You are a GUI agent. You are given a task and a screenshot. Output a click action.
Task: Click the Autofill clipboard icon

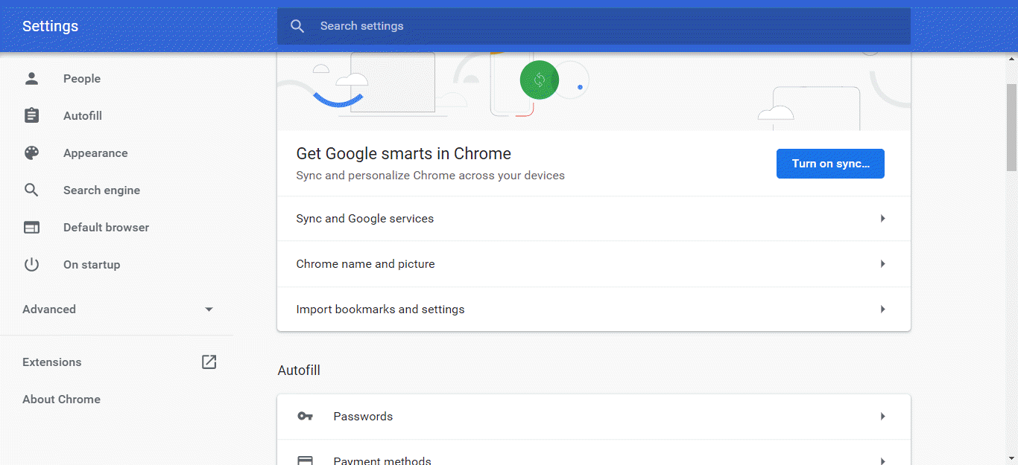31,115
